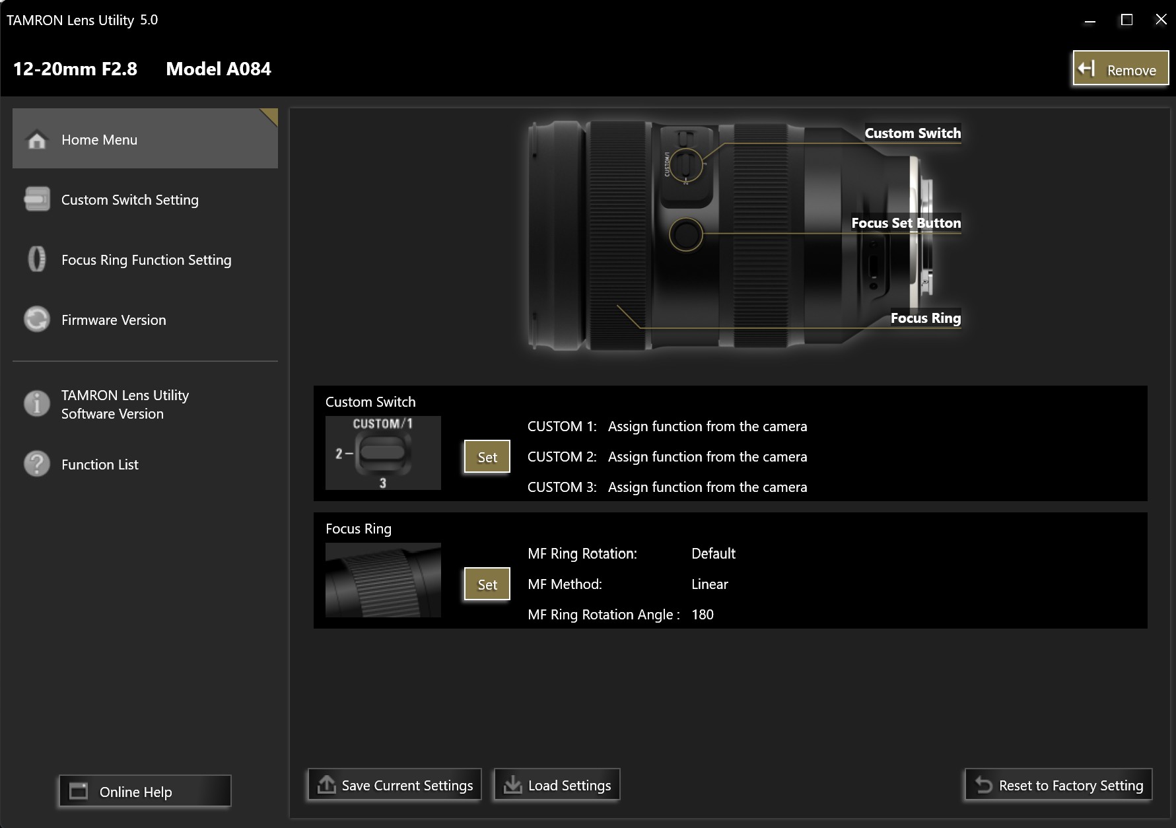Screen dimensions: 1176x828
Task: Close the TAMRON Lens Utility window
Action: (x=1161, y=20)
